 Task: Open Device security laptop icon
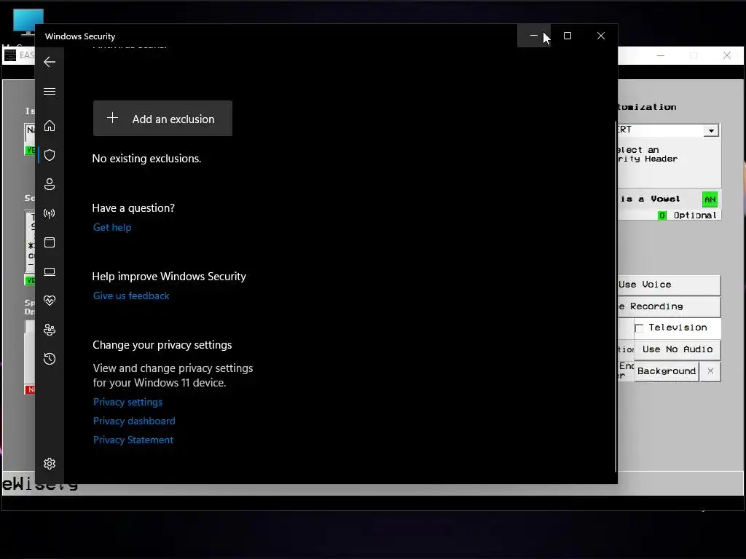click(x=50, y=272)
